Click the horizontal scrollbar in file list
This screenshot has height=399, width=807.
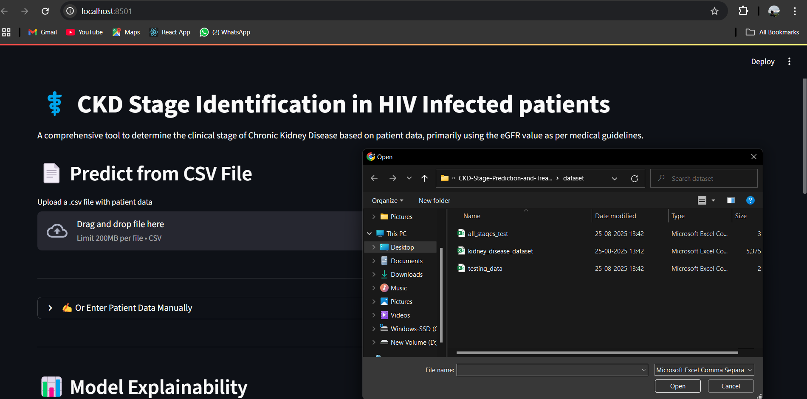597,352
